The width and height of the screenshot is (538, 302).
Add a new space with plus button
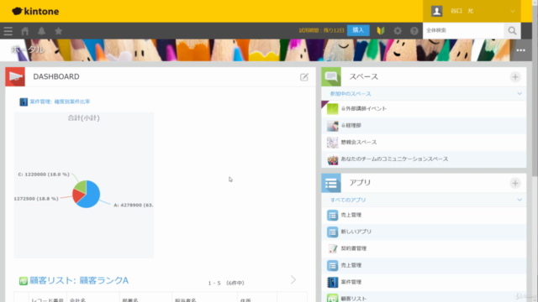click(515, 77)
